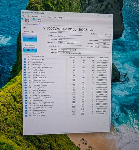Open the File menu
Screen dimensions: 139x150
[x=23, y=16]
